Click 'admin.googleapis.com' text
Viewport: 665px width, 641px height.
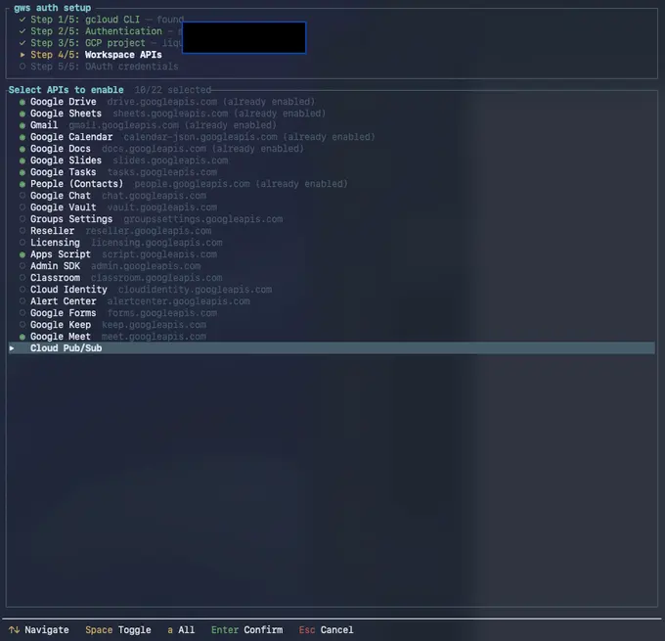click(146, 266)
